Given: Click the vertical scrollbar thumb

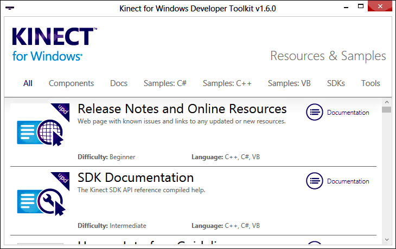Looking at the screenshot, I should [386, 110].
